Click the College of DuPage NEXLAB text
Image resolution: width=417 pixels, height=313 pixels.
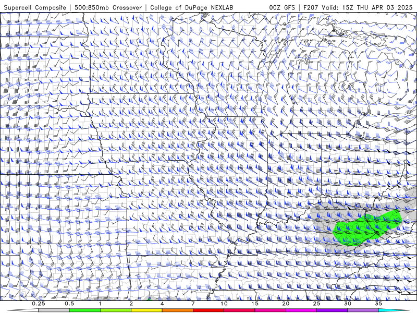point(191,8)
